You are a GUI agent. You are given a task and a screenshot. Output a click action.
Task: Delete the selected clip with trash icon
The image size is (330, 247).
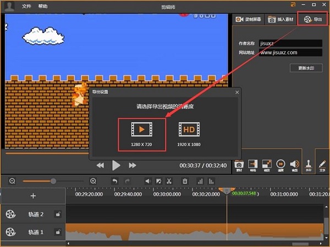[x=185, y=181]
